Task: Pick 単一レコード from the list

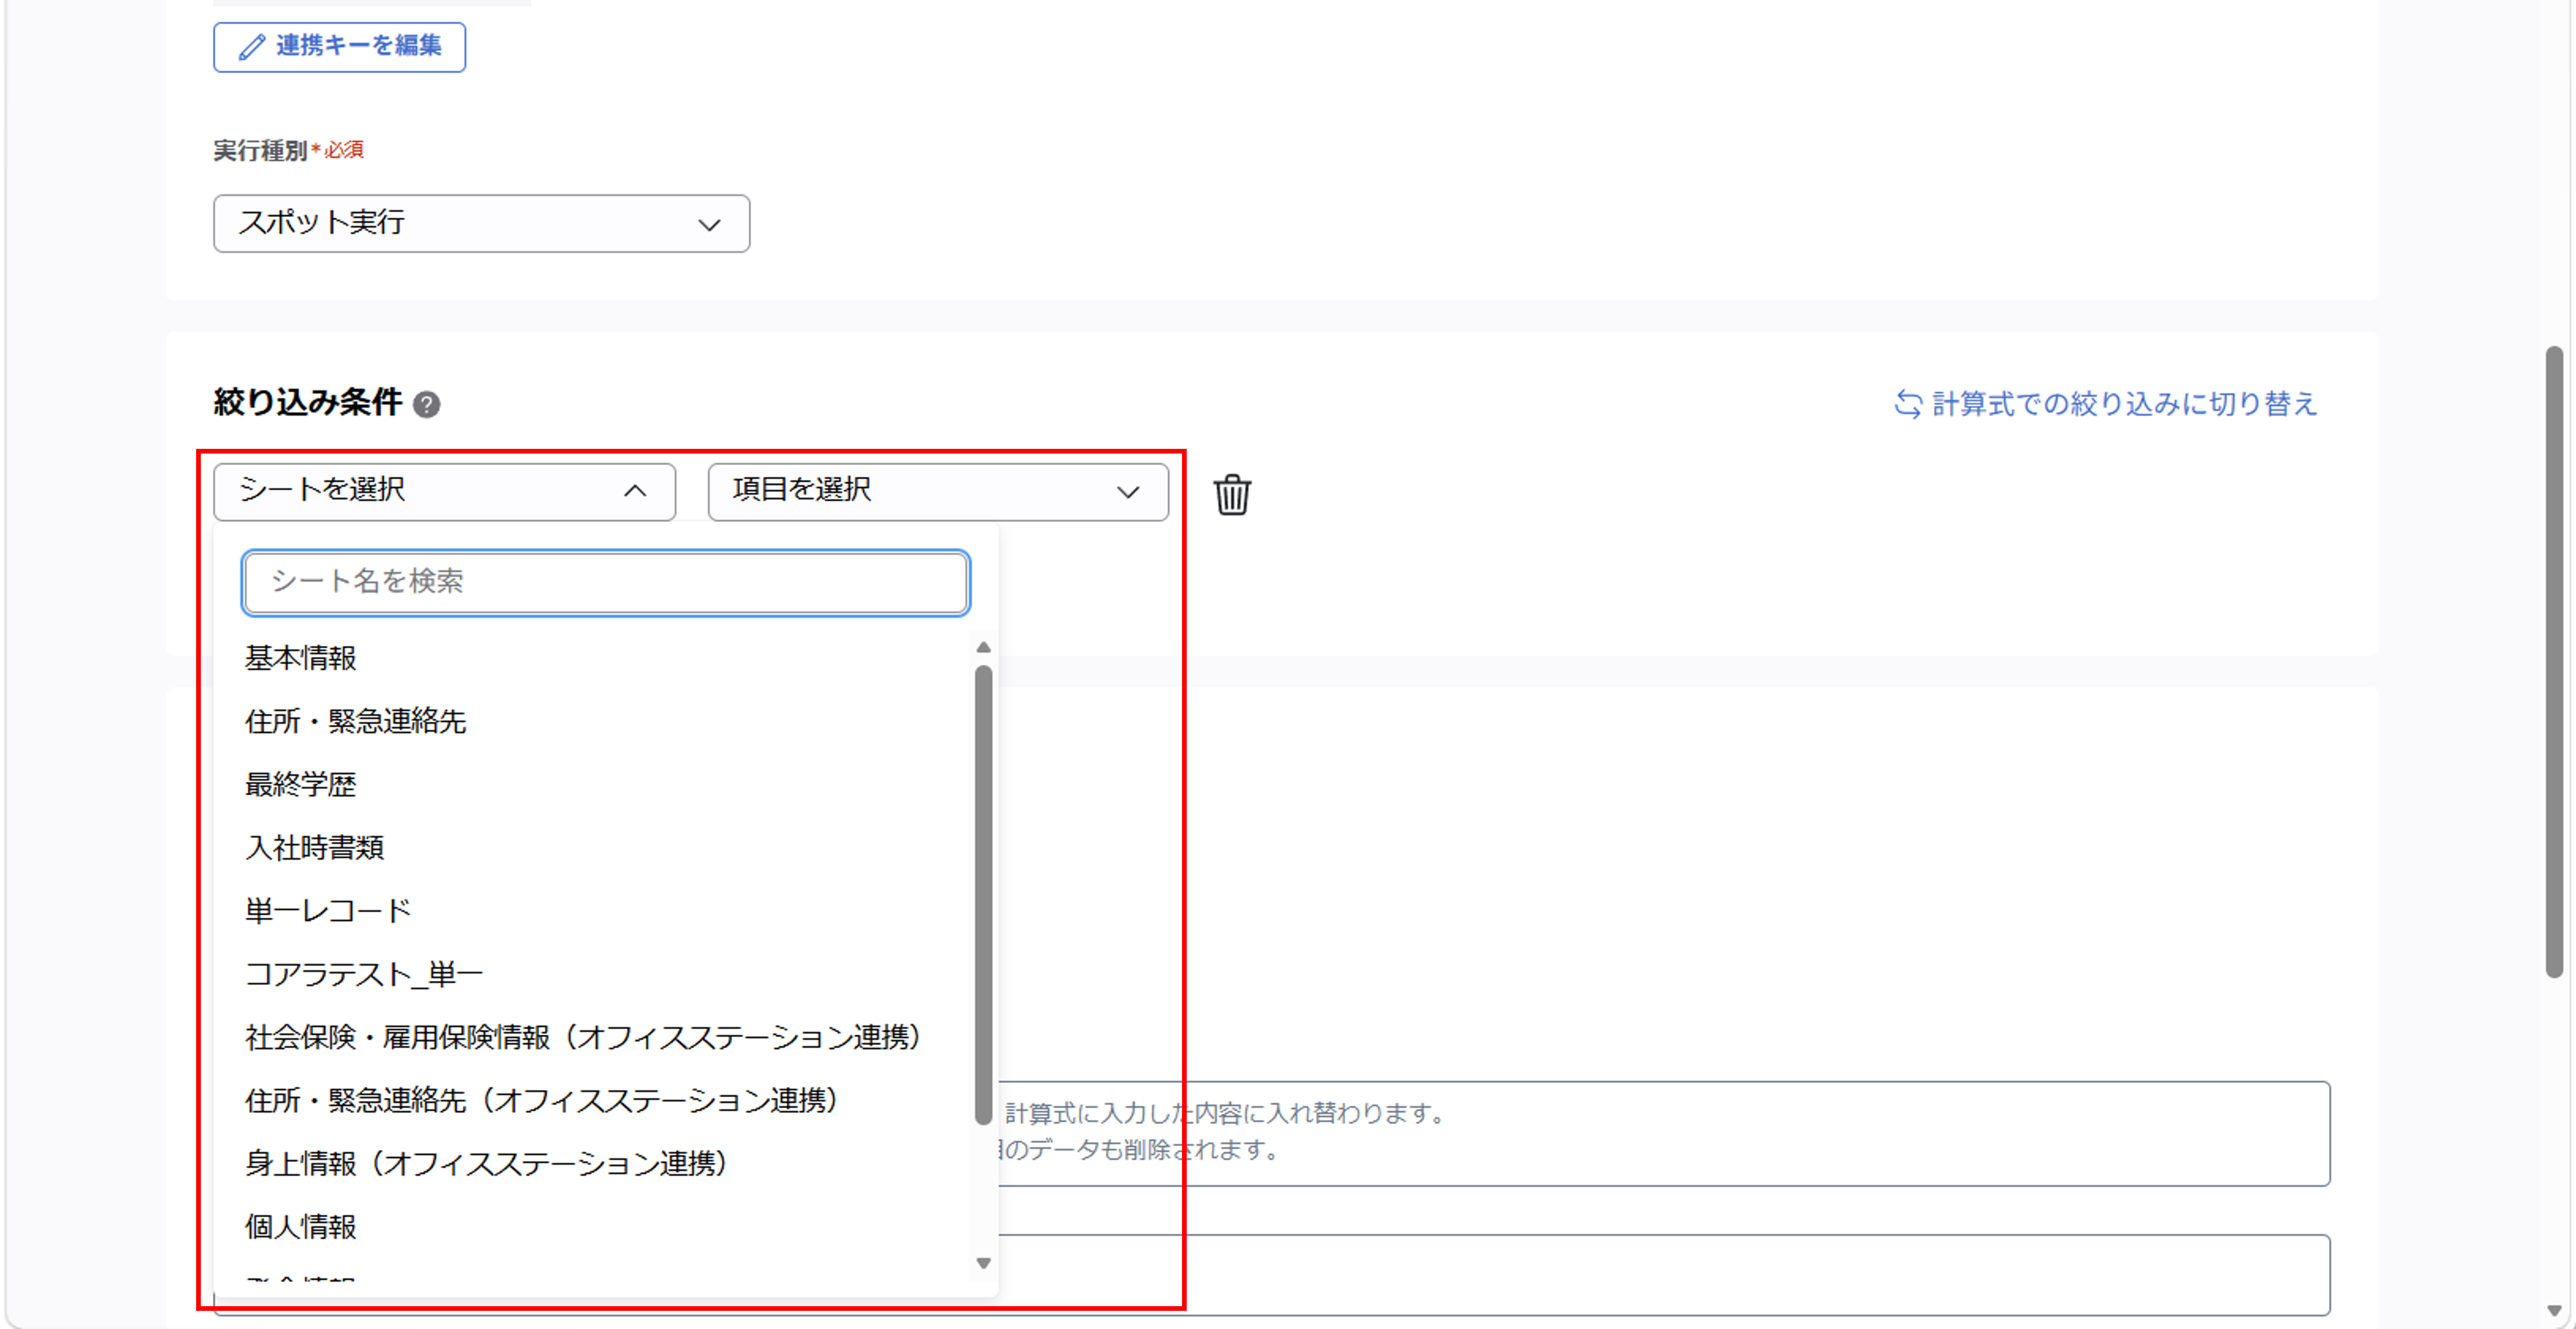Action: click(x=328, y=911)
